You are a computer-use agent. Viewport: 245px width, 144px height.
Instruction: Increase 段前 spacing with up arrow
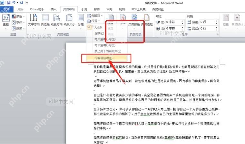pos(217,21)
